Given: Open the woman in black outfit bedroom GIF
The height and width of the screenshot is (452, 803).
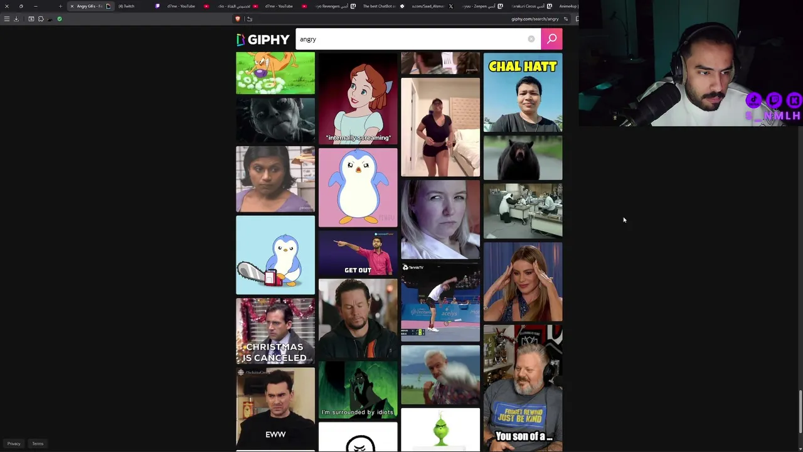Looking at the screenshot, I should 440,127.
